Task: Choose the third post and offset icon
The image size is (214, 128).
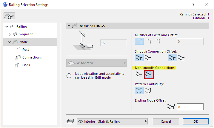Action: click(x=158, y=42)
